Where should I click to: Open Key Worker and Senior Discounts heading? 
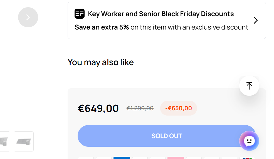(161, 14)
